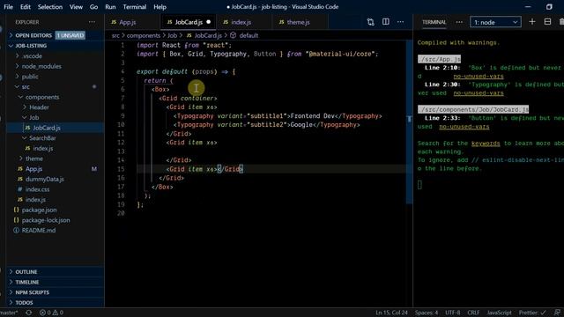This screenshot has height=317, width=564.
Task: Open package-lock.json file
Action: tap(46, 220)
